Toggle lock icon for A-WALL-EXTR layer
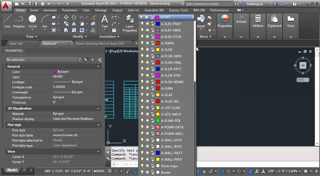Image resolution: width=320 pixels, height=176 pixels. tap(153, 140)
